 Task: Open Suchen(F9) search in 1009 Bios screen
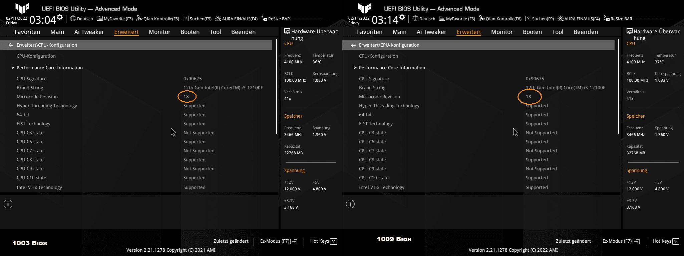pyautogui.click(x=540, y=19)
